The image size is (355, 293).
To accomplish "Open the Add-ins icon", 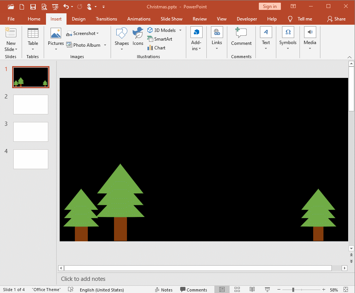I will click(x=196, y=32).
